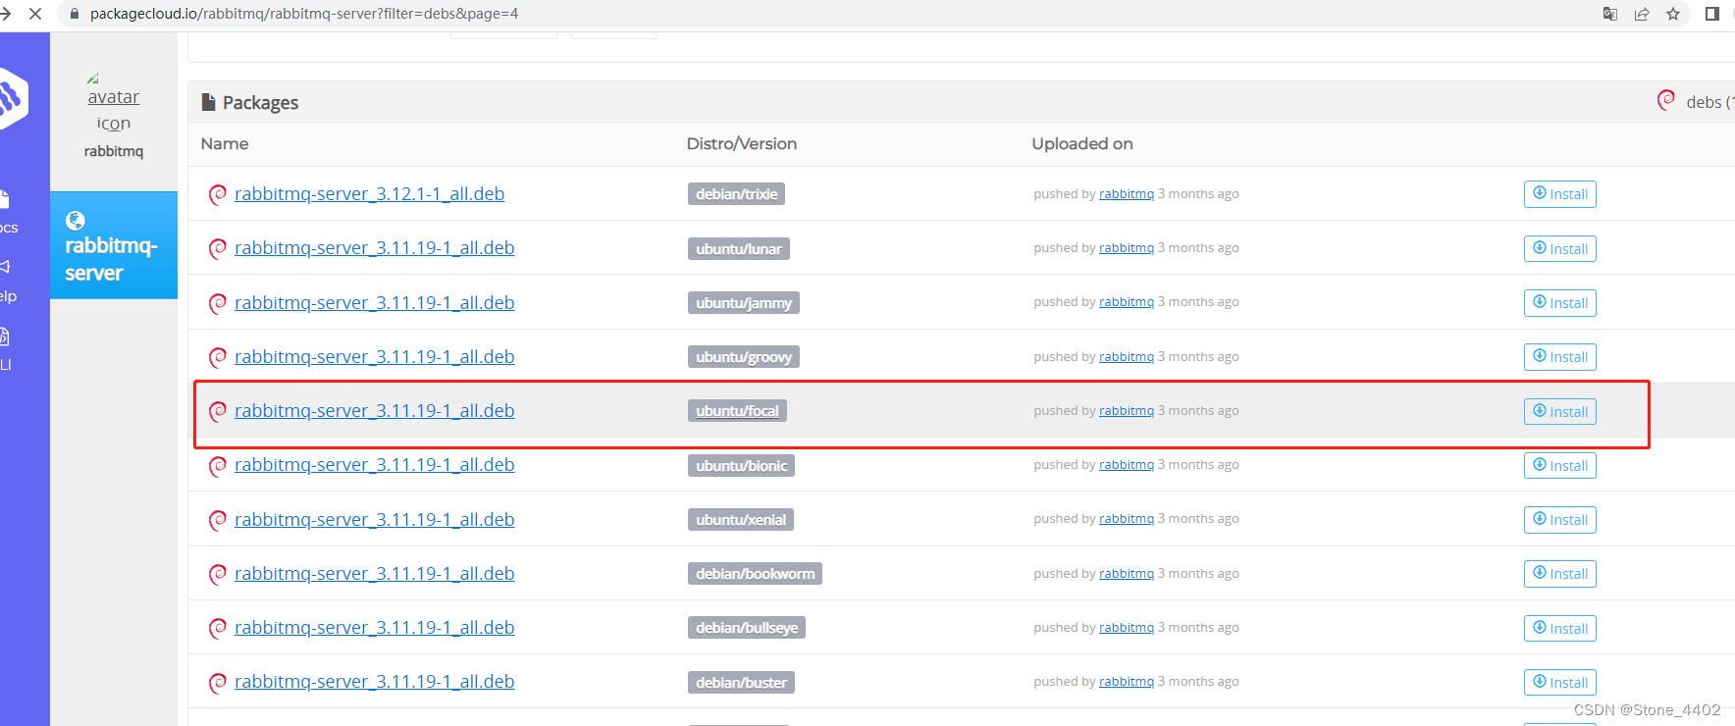Open the rabbitmq-server package for ubuntu/focal

[x=374, y=411]
